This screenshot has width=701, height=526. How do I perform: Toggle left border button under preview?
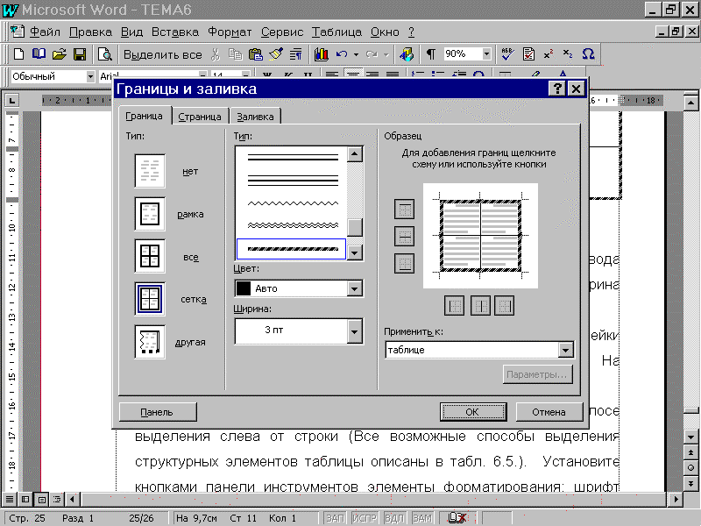pos(454,305)
